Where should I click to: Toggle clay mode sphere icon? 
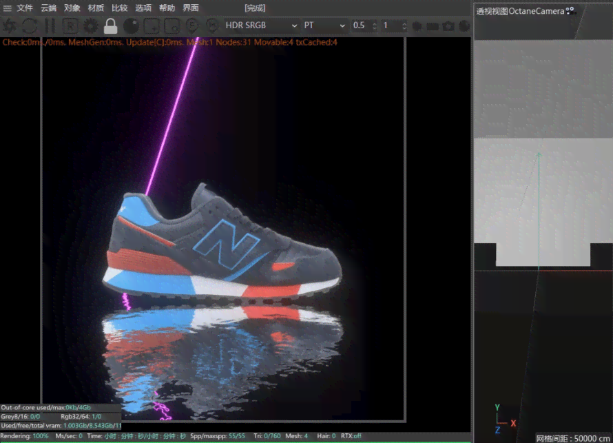[x=131, y=25]
